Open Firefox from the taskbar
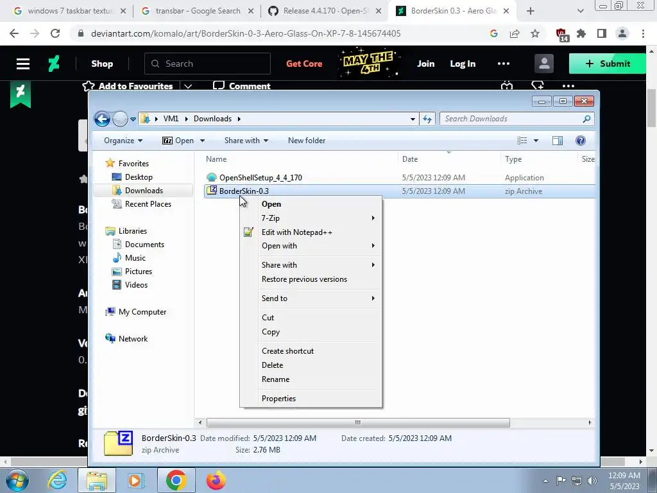Screen dimensions: 657x493 coord(216,480)
